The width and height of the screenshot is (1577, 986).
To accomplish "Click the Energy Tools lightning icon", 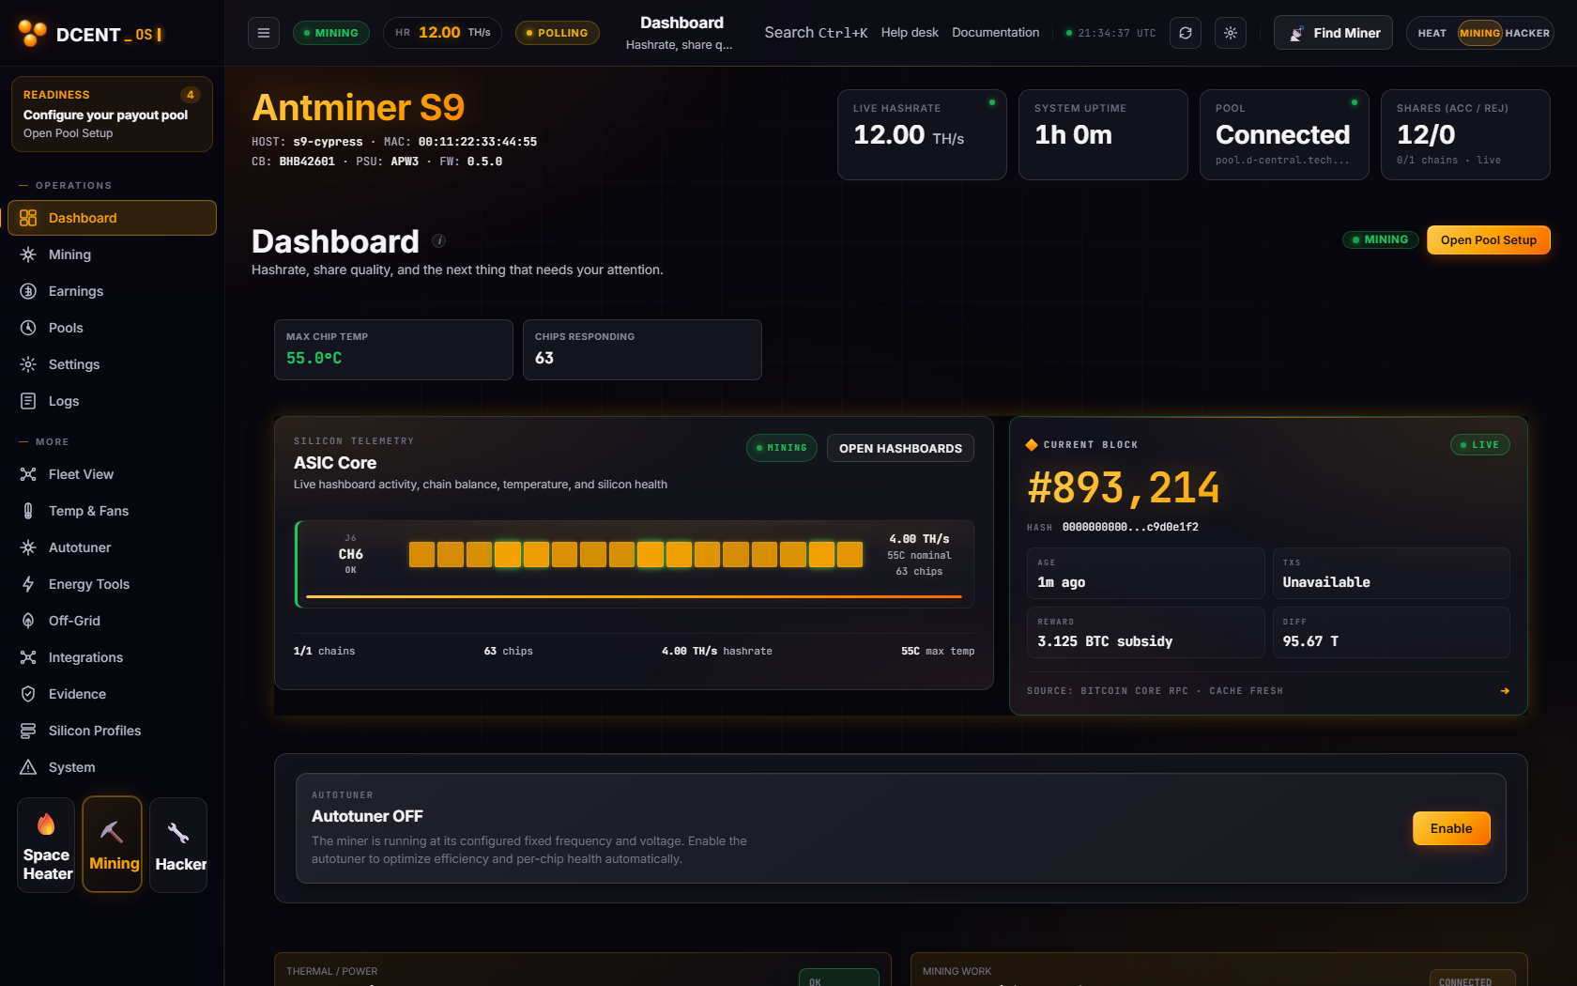I will (28, 584).
